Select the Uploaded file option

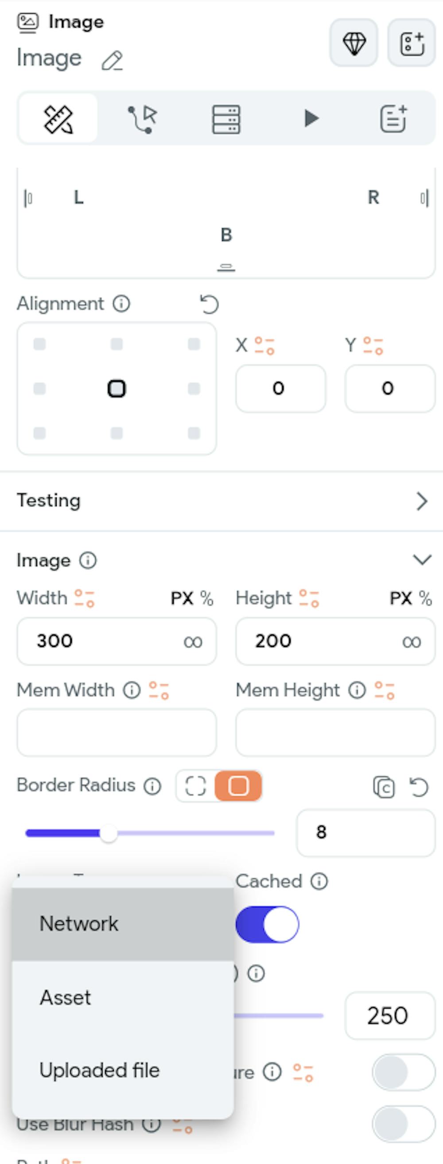pyautogui.click(x=100, y=1070)
